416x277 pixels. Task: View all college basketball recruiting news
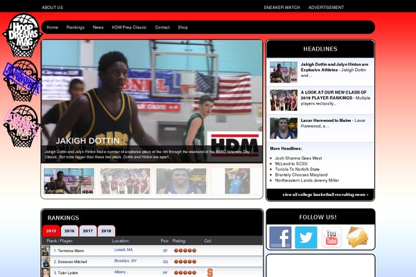tap(325, 195)
